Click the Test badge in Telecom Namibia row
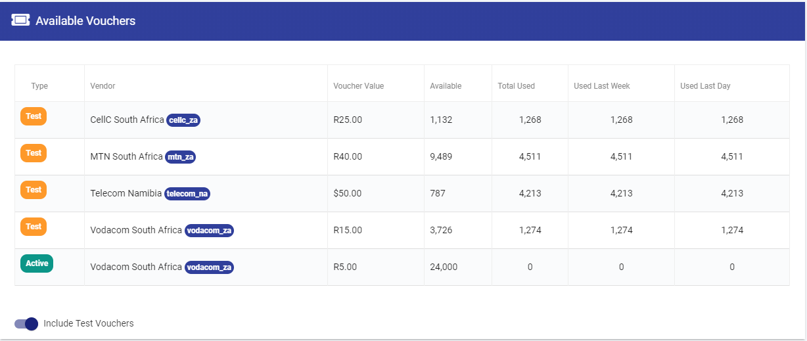807x341 pixels. click(34, 190)
